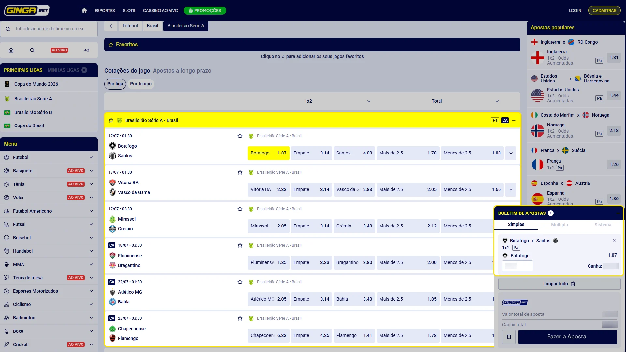Switch to the Múltipla bet slip tab

pos(559,225)
